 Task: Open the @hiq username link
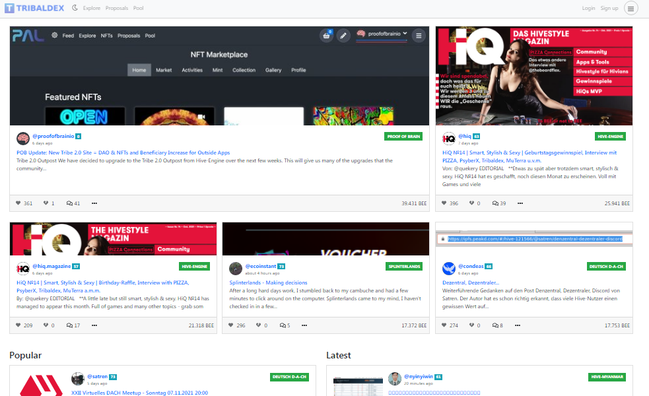(x=464, y=136)
